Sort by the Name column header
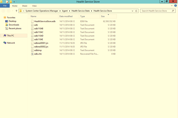Viewport: 178px width, 118px height. 43,16
